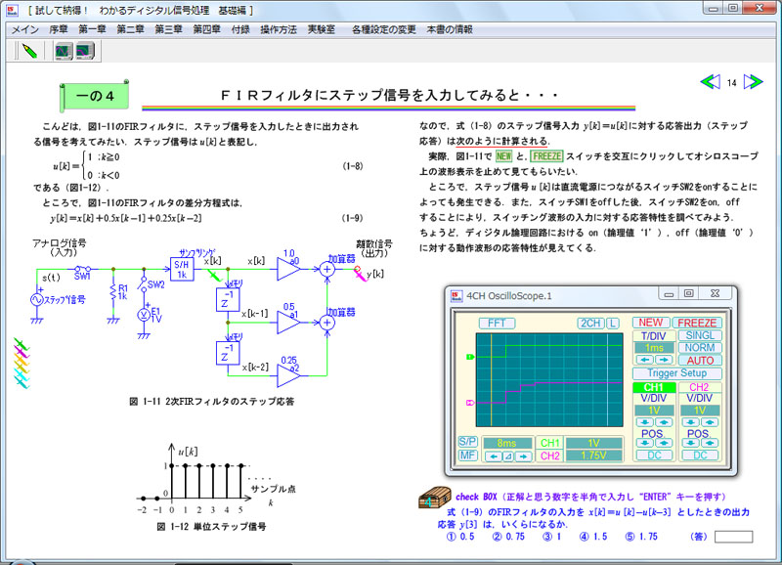Toggle the 2CH display mode button

[591, 324]
